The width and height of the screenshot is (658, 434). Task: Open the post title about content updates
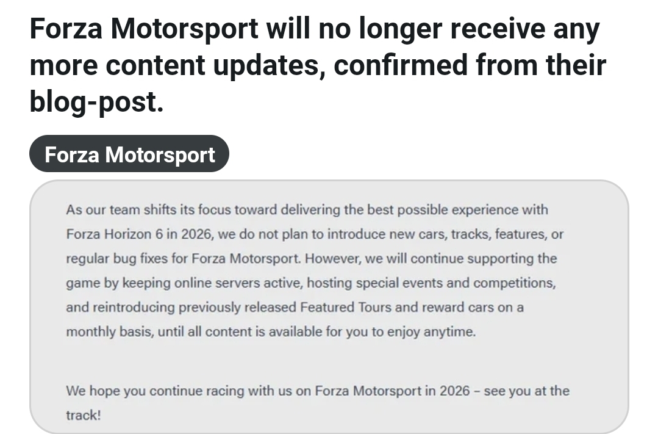click(318, 65)
